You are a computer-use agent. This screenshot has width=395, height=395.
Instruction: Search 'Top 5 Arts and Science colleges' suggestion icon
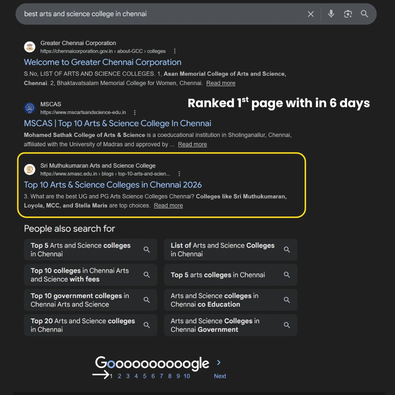pyautogui.click(x=147, y=250)
